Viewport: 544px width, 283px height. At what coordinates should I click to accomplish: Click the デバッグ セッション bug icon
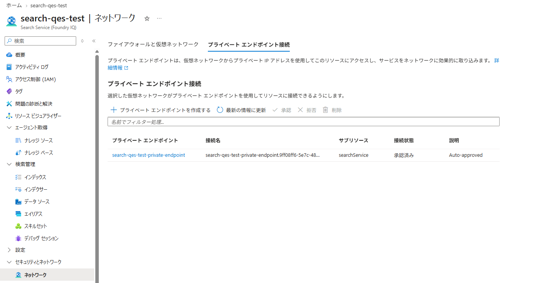click(18, 238)
